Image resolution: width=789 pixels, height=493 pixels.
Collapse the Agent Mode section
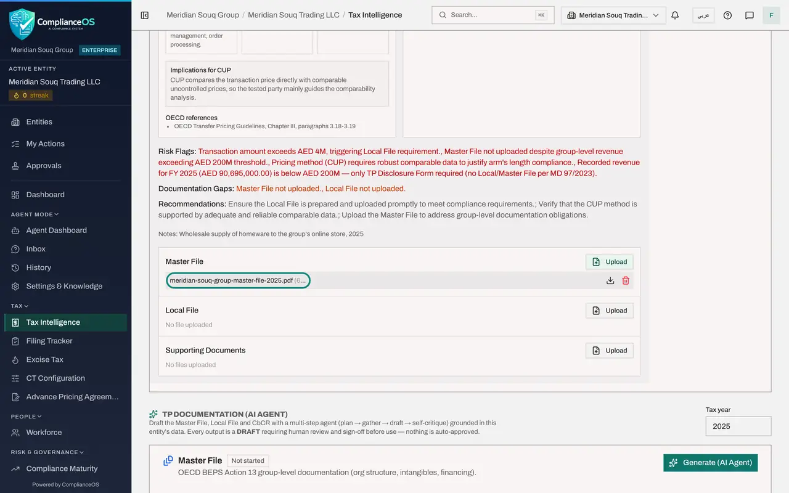pos(35,214)
